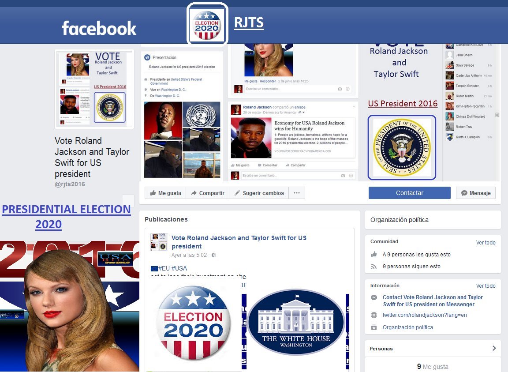Click the political organization category icon
Image resolution: width=508 pixels, height=372 pixels.
[374, 327]
